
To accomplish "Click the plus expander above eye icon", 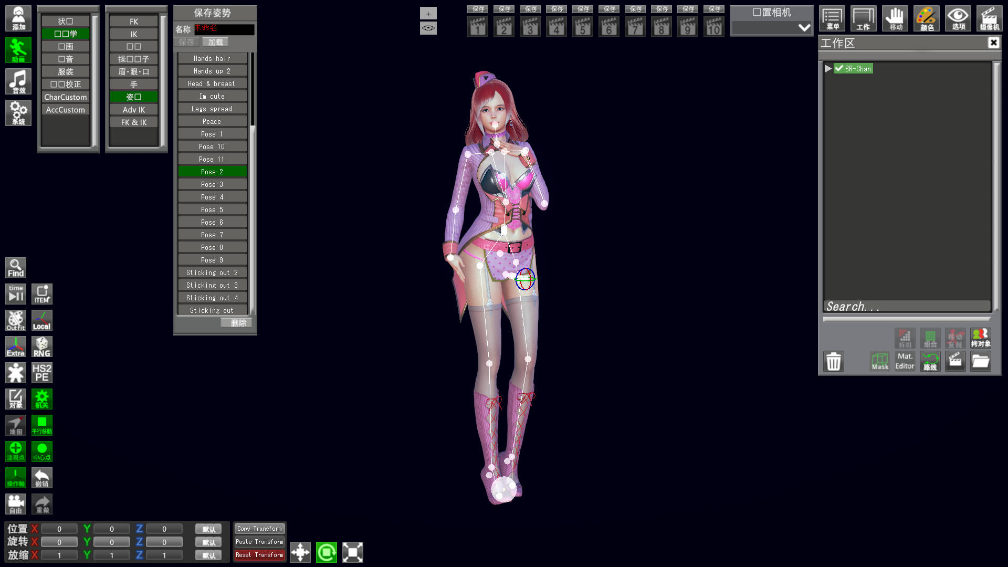I will coord(428,14).
